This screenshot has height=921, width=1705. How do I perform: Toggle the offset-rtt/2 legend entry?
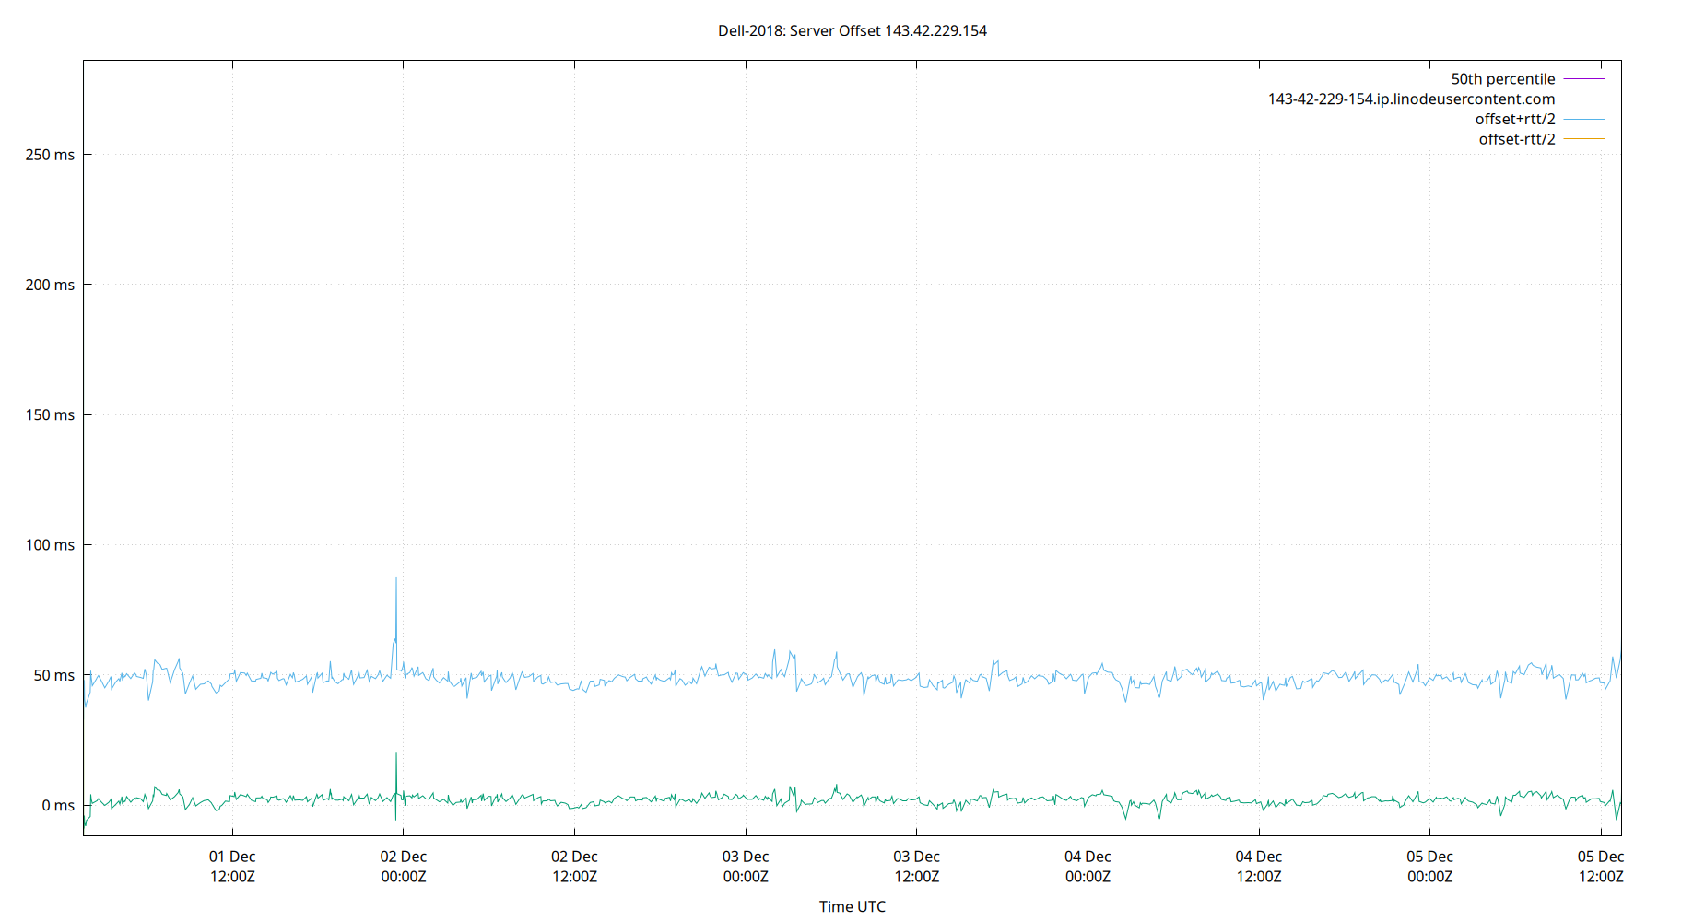coord(1515,138)
